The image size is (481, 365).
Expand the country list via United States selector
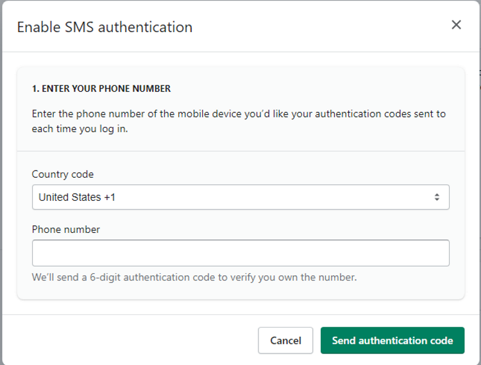[x=240, y=198]
